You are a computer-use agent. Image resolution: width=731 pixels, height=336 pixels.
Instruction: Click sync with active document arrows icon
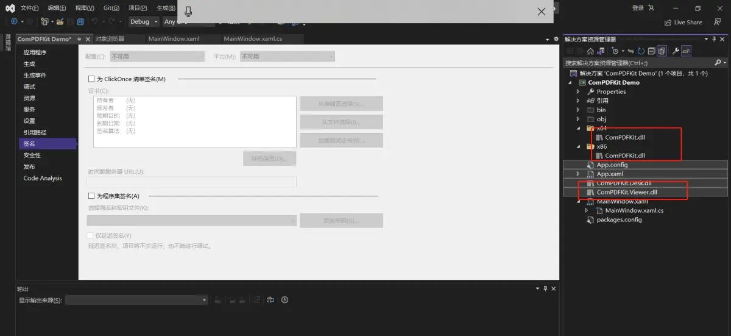click(631, 51)
